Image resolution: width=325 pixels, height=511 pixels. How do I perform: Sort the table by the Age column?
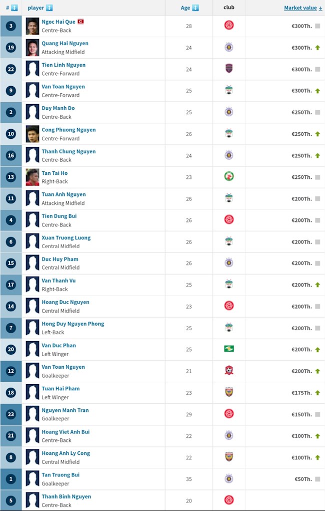[x=189, y=8]
